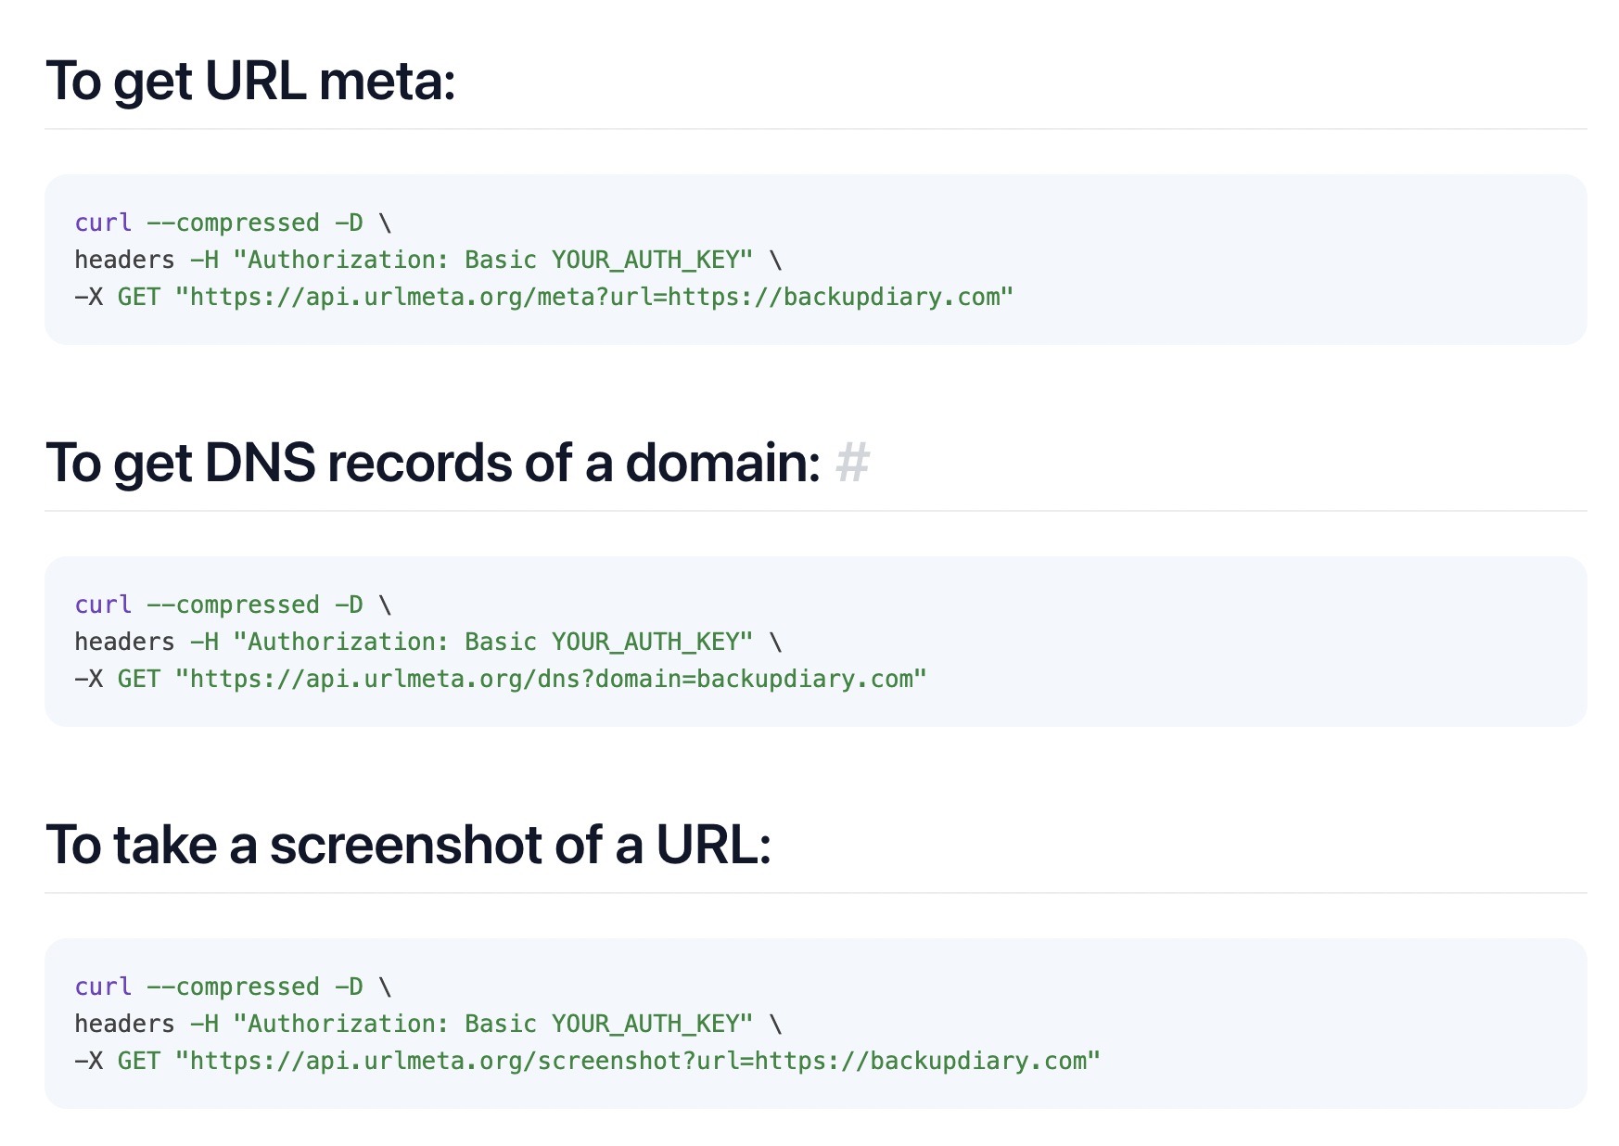Screen dimensions: 1619x1146
Task: Select the 'To get URL meta:' heading
Action: click(x=250, y=82)
